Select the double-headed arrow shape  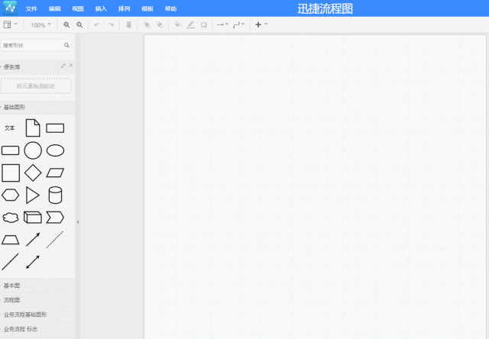pyautogui.click(x=33, y=262)
